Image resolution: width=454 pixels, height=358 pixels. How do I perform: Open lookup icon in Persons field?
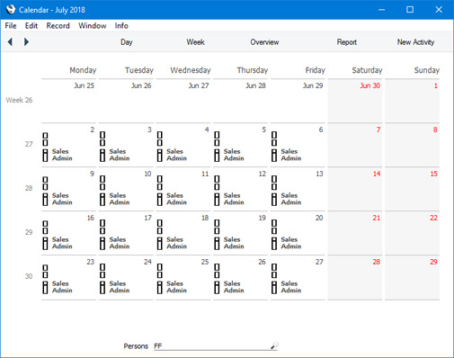click(274, 345)
